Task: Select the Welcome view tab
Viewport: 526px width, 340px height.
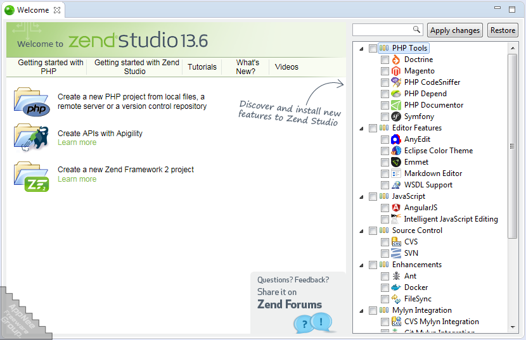Action: click(32, 10)
